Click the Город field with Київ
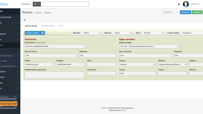Image resolution: width=203 pixels, height=114 pixels. 137,73
